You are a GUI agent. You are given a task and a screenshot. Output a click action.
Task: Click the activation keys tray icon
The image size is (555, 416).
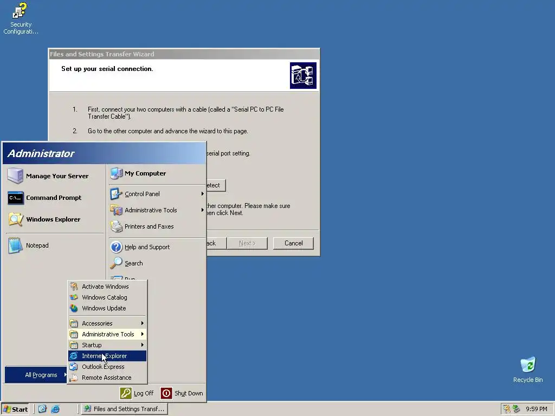pos(507,409)
